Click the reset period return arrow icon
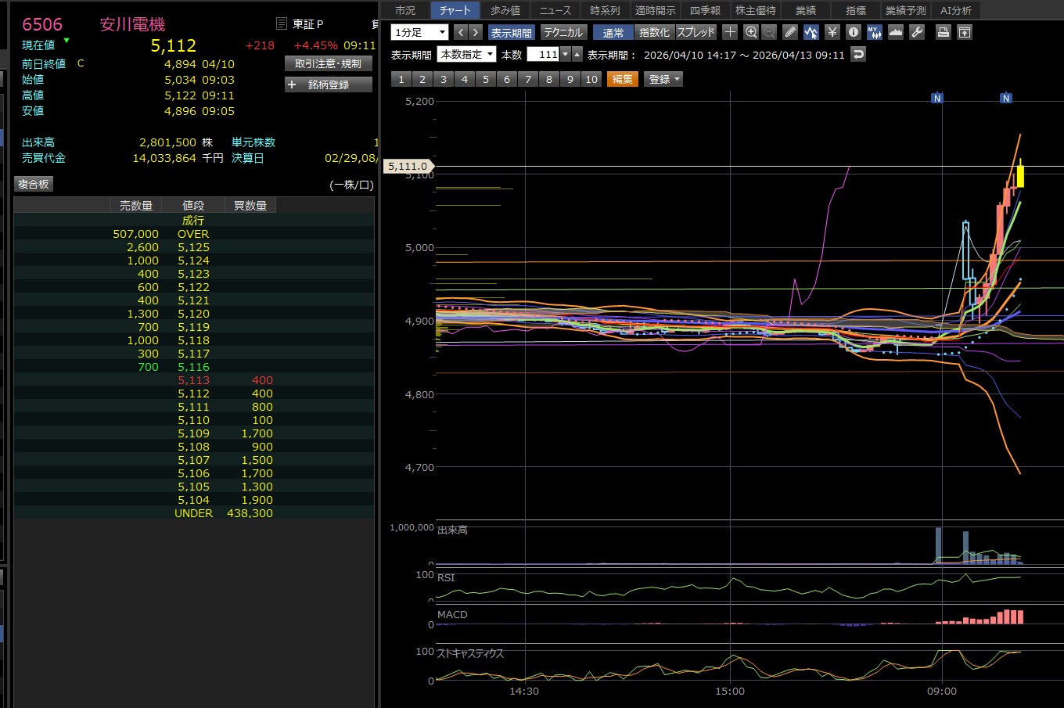 [x=858, y=54]
